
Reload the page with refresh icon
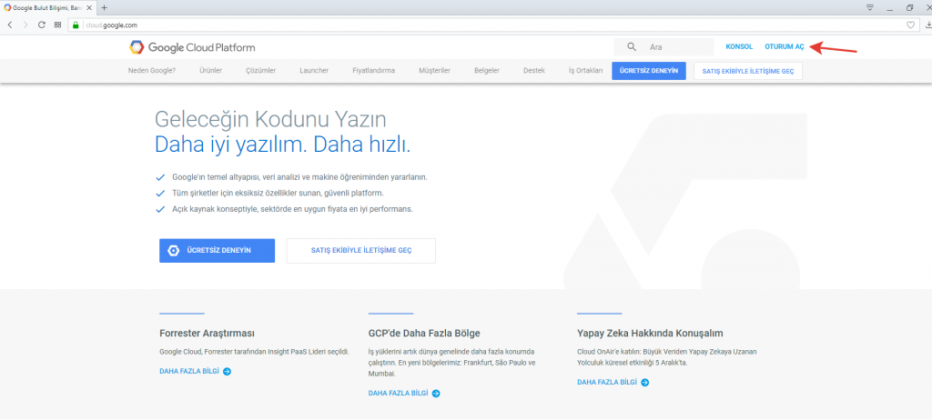click(x=42, y=25)
